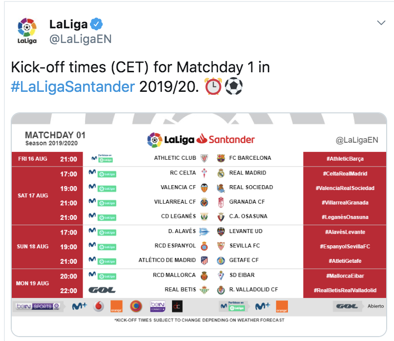394x341 pixels.
Task: Click the Atlético de Madrid crest
Action: [204, 260]
